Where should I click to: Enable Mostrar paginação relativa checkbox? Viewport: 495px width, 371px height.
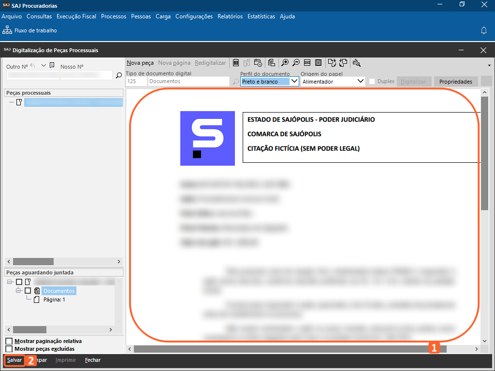[x=9, y=341]
